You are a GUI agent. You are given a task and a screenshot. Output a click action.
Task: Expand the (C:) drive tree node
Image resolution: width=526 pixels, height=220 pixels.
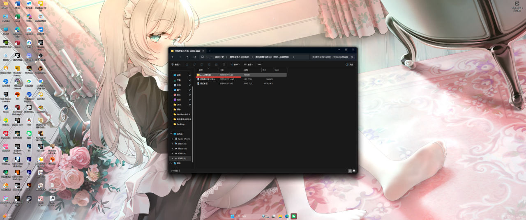(172, 144)
